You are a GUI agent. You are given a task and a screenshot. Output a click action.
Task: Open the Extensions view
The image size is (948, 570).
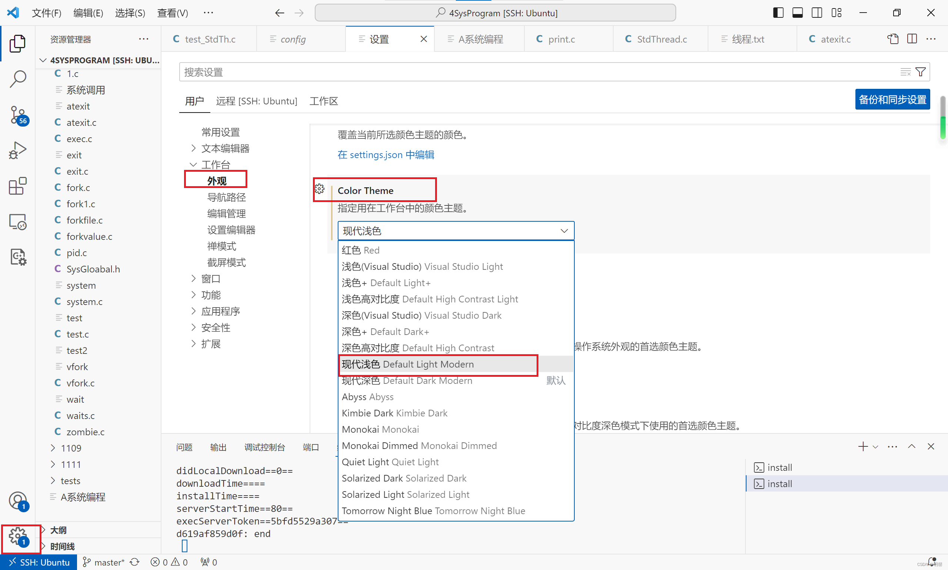(18, 186)
